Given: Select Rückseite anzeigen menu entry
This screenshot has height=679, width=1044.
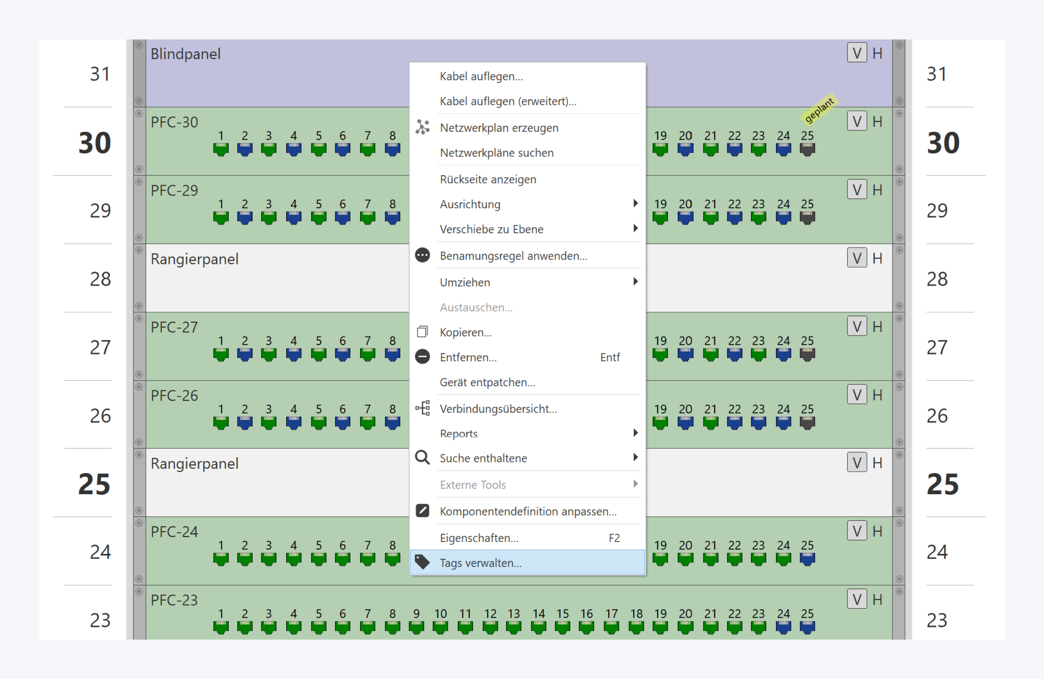Looking at the screenshot, I should coord(487,179).
